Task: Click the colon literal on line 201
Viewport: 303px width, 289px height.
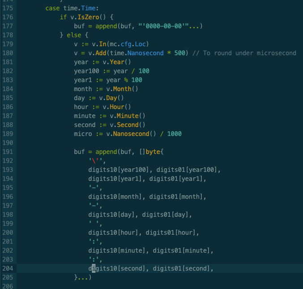Action: 94,241
